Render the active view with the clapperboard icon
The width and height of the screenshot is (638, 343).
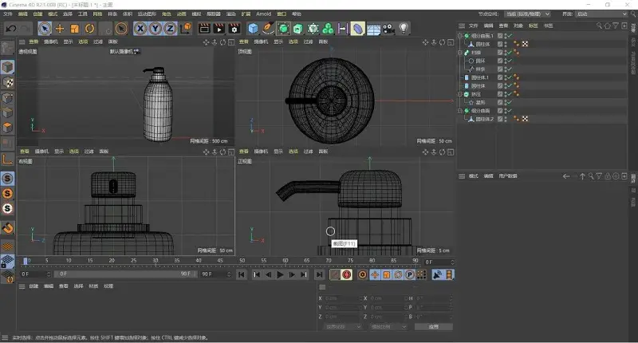pyautogui.click(x=204, y=29)
